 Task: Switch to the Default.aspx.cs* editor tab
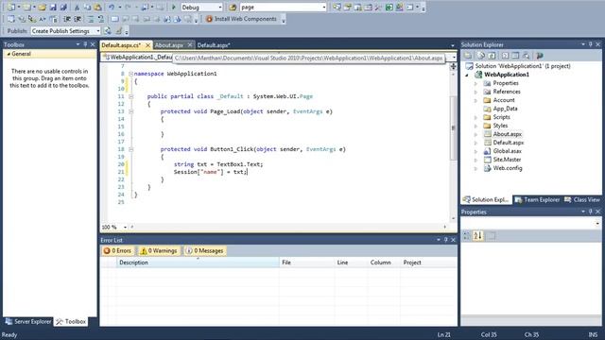[x=121, y=45]
